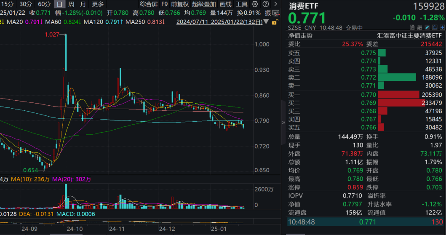The width and height of the screenshot is (446, 235).
Task: Click the stock code 159928
Action: tap(429, 6)
